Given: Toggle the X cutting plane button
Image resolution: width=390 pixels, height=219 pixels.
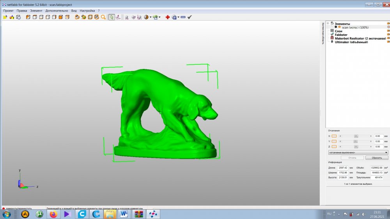Looking at the screenshot, I should (x=334, y=136).
